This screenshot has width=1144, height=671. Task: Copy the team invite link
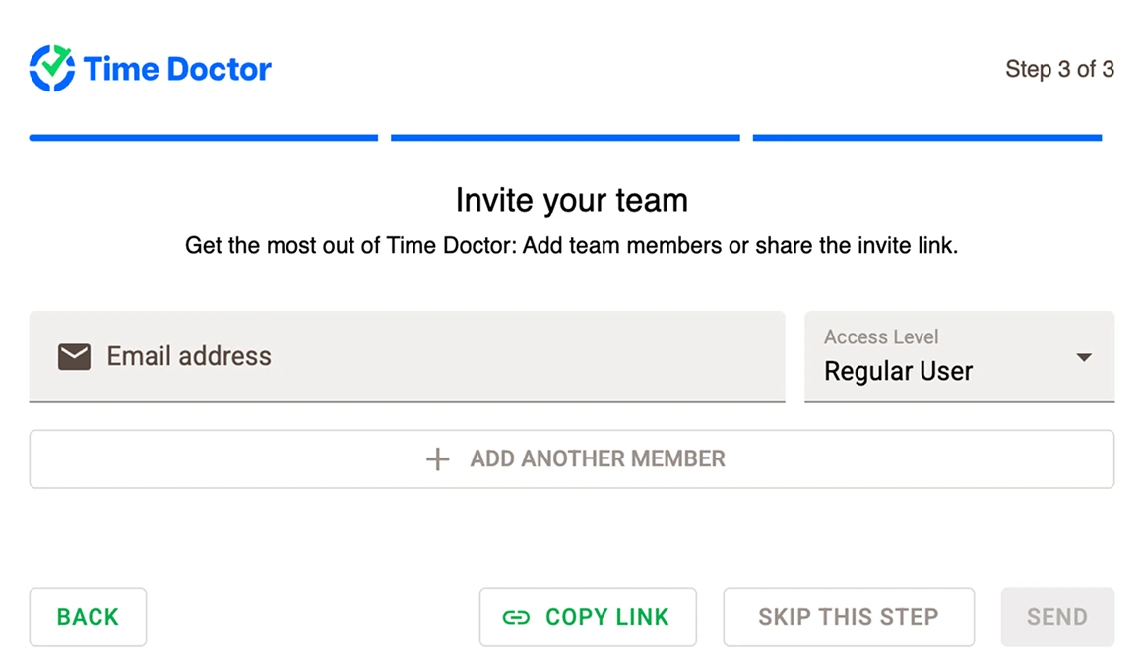[588, 617]
